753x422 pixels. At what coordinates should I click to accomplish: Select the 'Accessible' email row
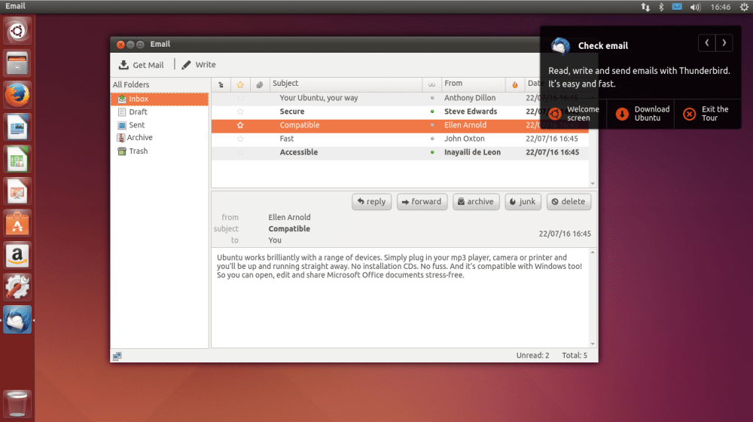tap(400, 152)
